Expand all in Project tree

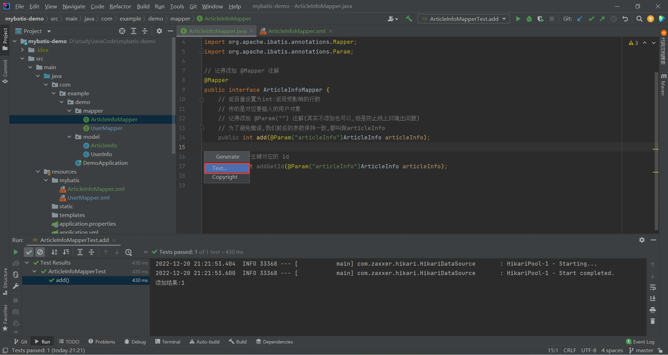point(134,31)
